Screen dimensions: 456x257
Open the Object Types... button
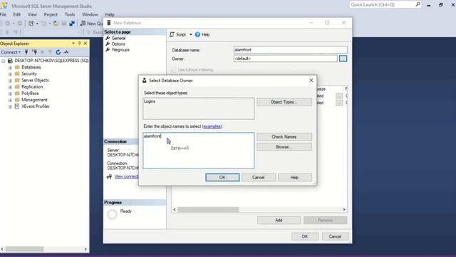tap(284, 102)
